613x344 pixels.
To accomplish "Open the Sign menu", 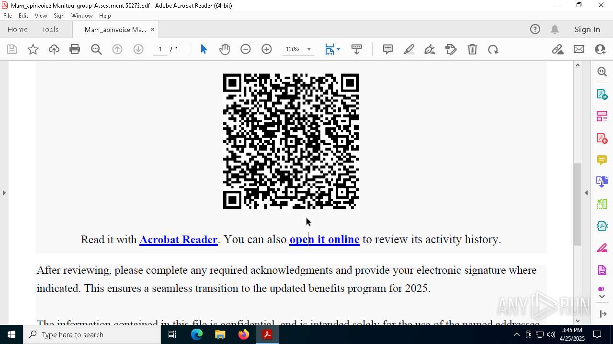I will click(59, 16).
